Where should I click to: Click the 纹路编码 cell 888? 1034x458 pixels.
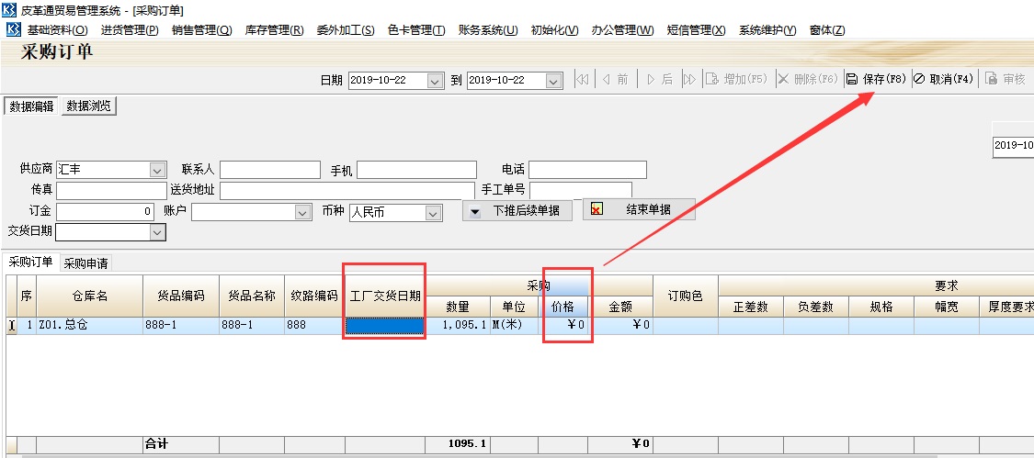pos(314,326)
